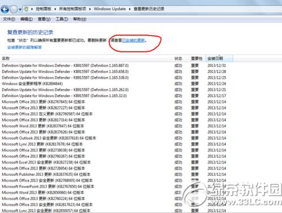Viewport: 282px width, 213px height.
Task: Select 控制面板 in the breadcrumb path
Action: pyautogui.click(x=43, y=9)
